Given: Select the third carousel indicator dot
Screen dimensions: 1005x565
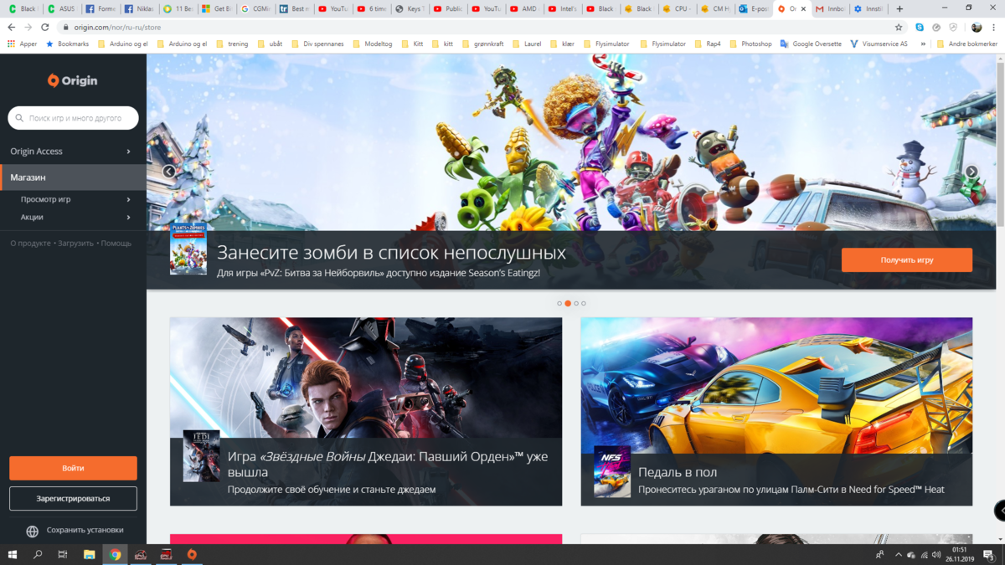Looking at the screenshot, I should point(576,303).
